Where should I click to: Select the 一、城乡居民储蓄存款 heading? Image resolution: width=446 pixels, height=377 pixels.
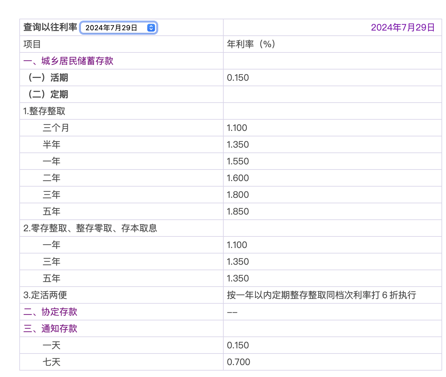pyautogui.click(x=68, y=61)
